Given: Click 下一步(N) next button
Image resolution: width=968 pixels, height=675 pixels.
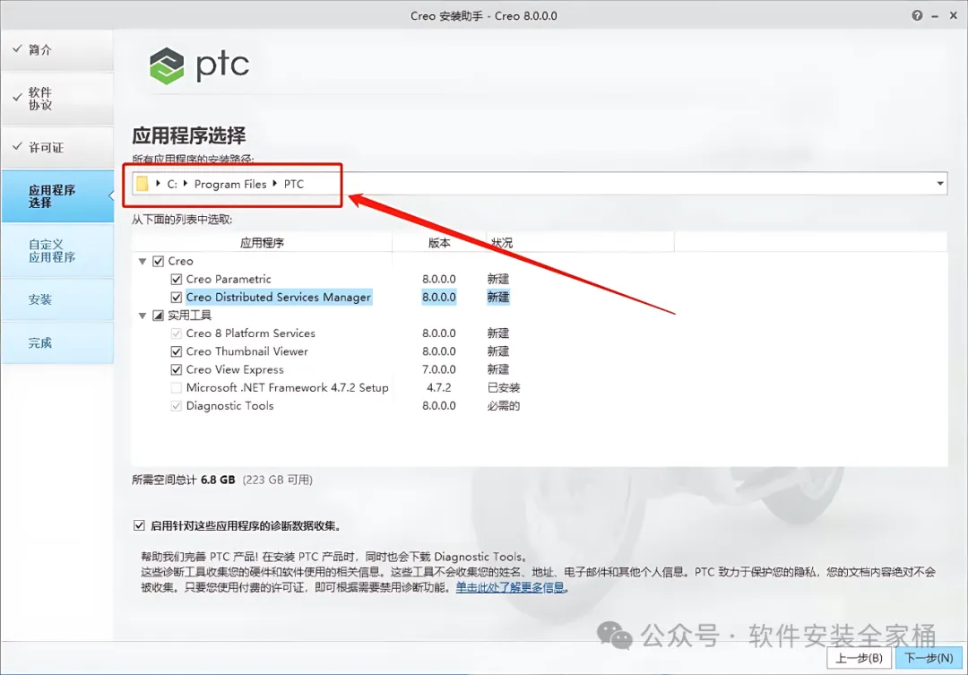Looking at the screenshot, I should click(x=929, y=658).
